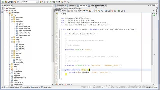Click the Find Previous Occurrence icon

point(84,11)
